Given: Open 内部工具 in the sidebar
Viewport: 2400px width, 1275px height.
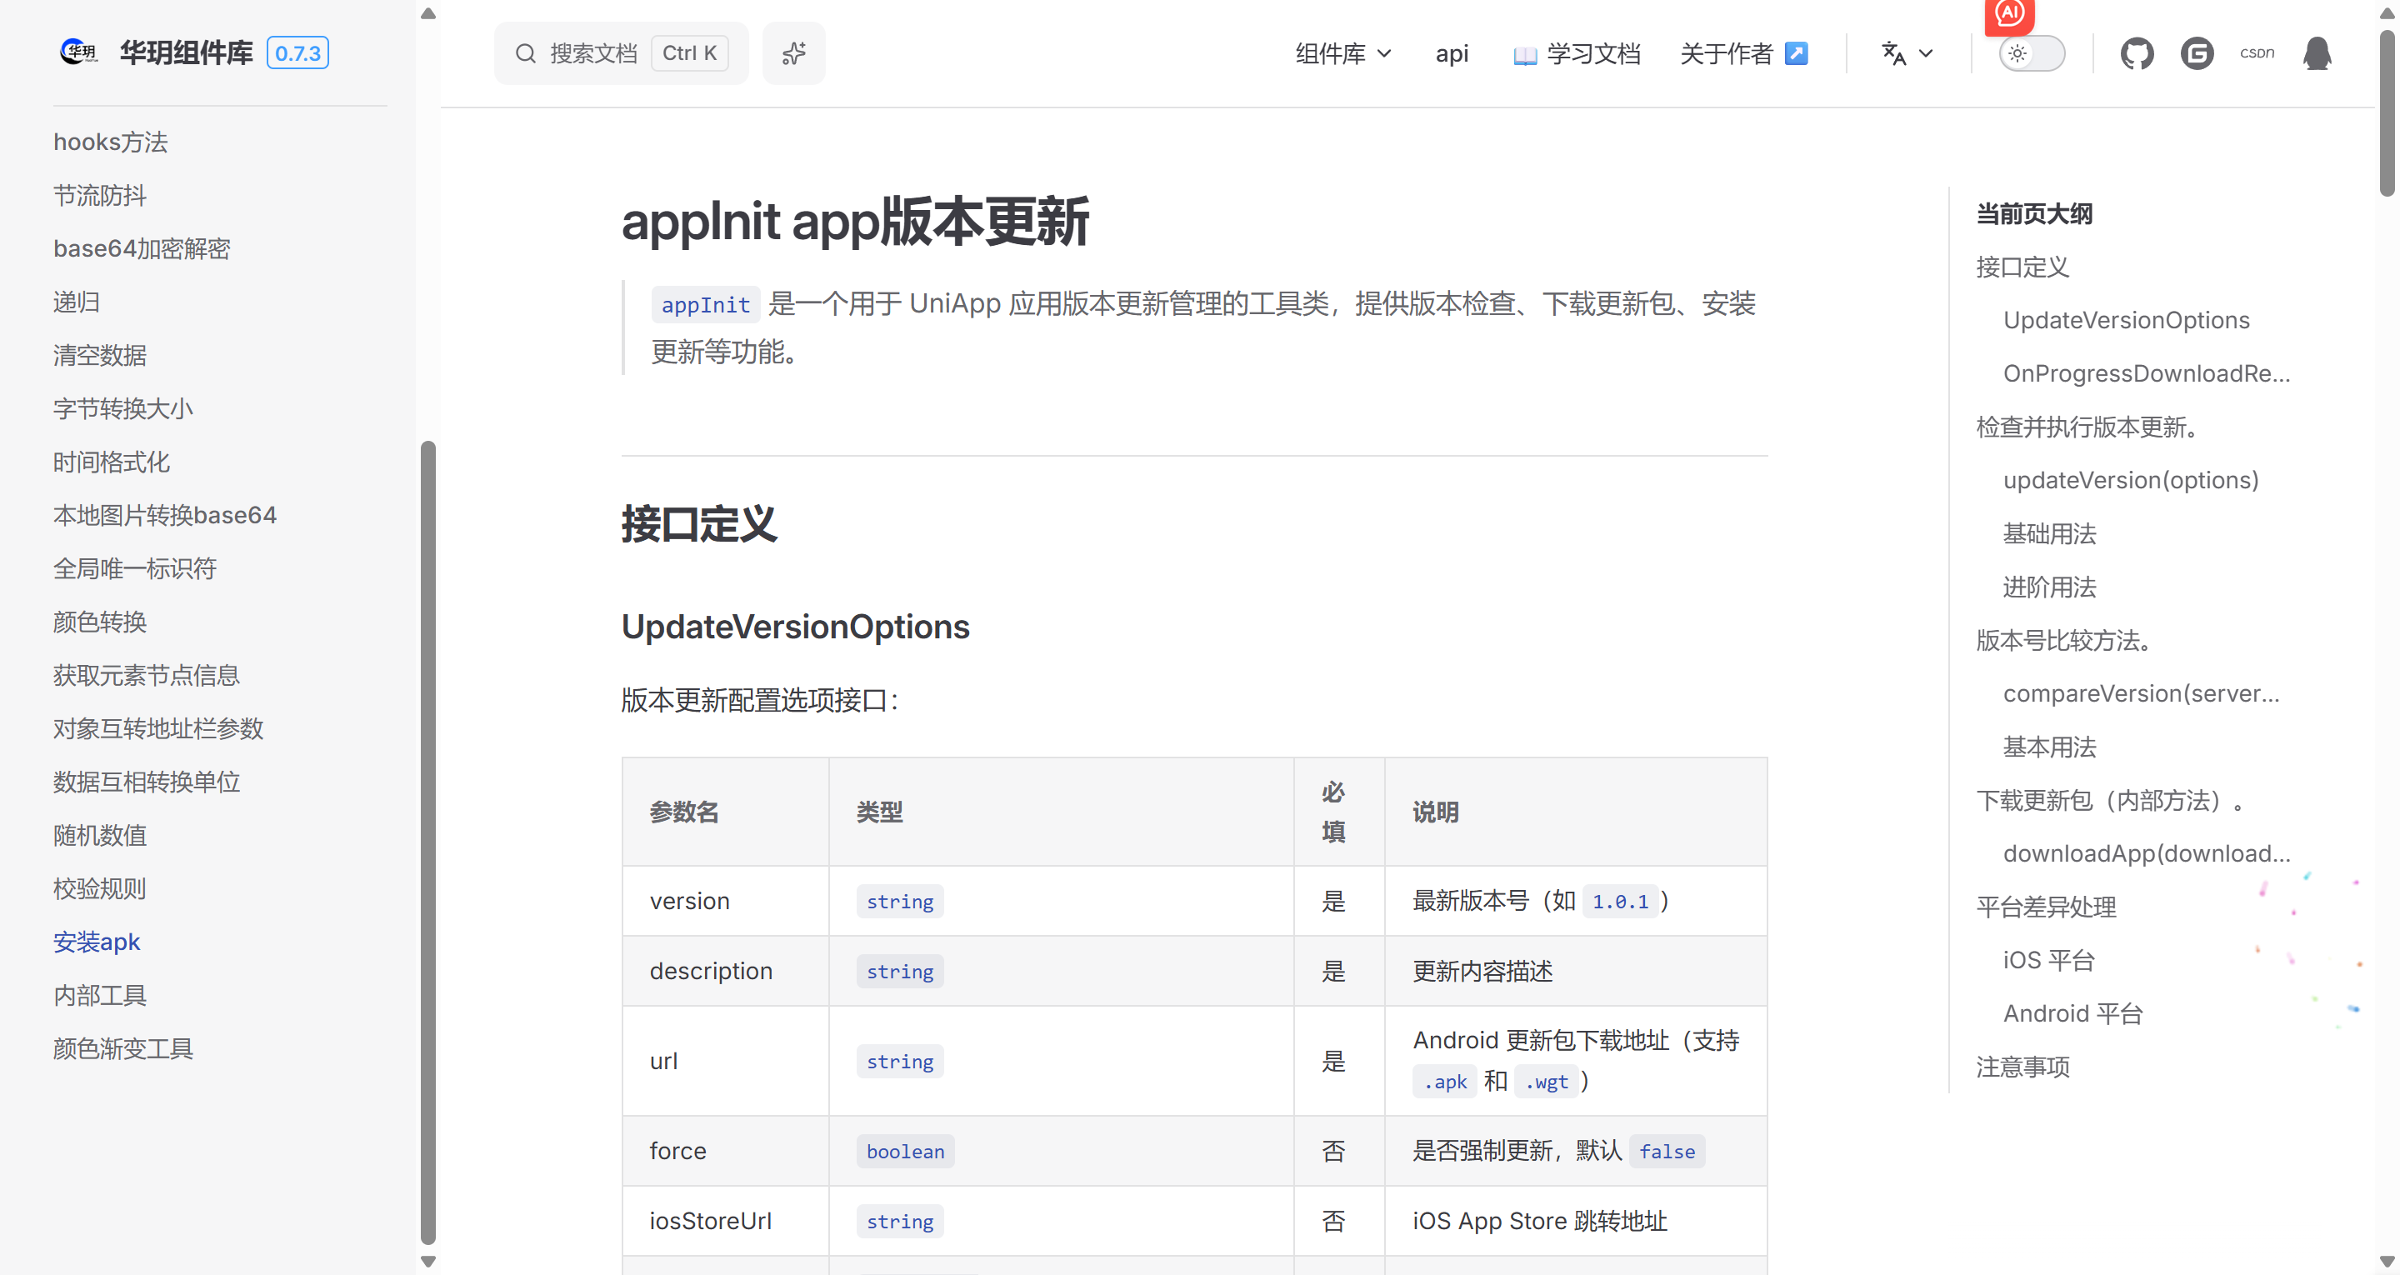Looking at the screenshot, I should coord(100,994).
